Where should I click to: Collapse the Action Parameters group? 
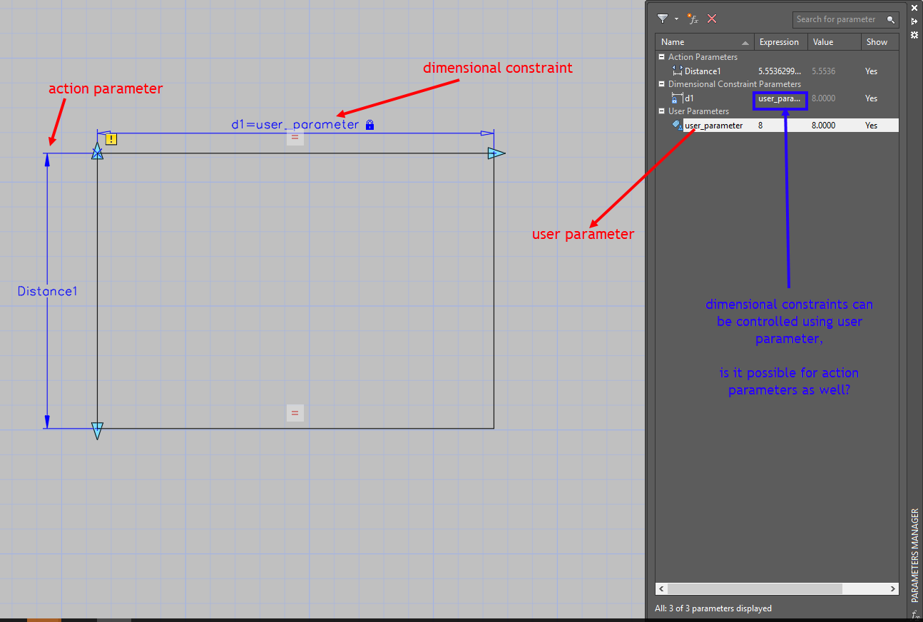point(661,56)
